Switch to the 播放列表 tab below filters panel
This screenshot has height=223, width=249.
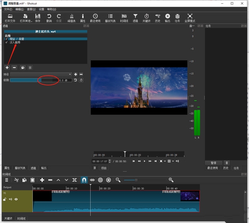click(x=20, y=168)
